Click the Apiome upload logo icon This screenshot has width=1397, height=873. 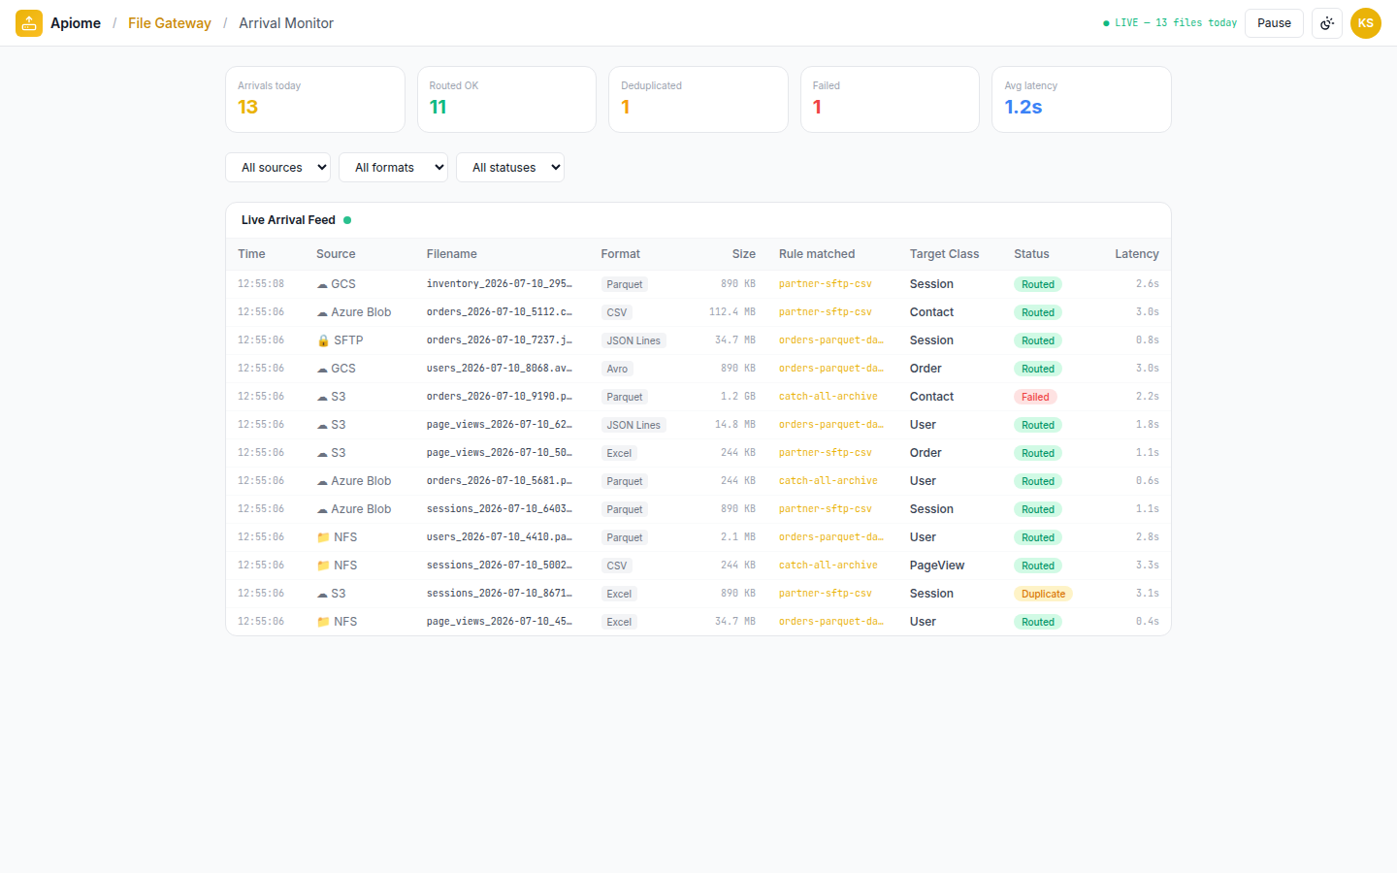[x=29, y=23]
